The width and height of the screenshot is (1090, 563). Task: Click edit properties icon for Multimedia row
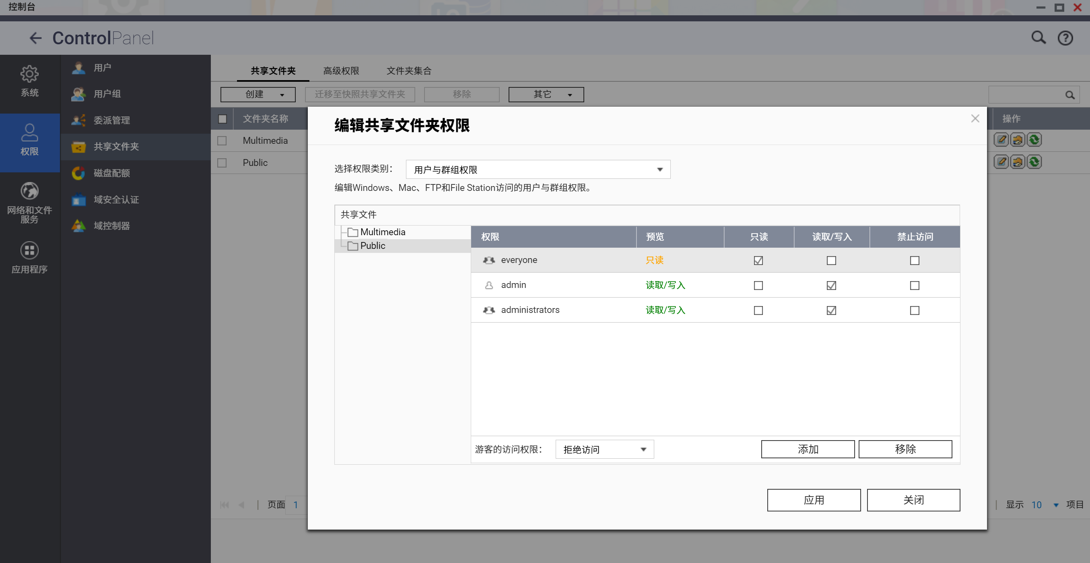click(1001, 140)
